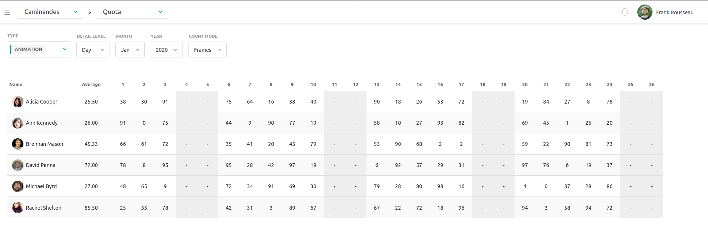Screen dimensions: 708x243
Task: Open the Jan month dropdown
Action: tap(130, 50)
